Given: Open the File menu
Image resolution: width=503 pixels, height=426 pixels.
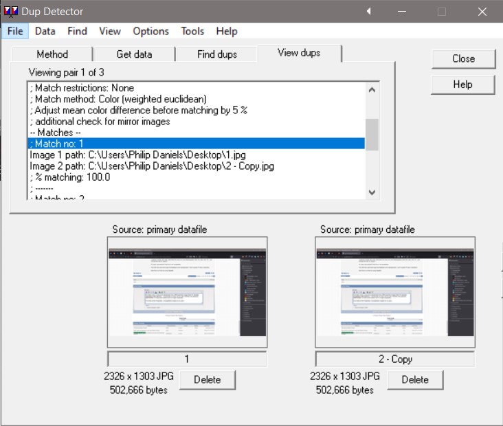Looking at the screenshot, I should (x=15, y=31).
